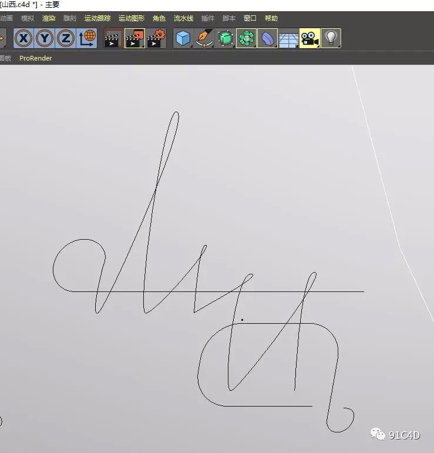The height and width of the screenshot is (453, 434).
Task: Render to Picture Viewer icon
Action: pyautogui.click(x=134, y=39)
